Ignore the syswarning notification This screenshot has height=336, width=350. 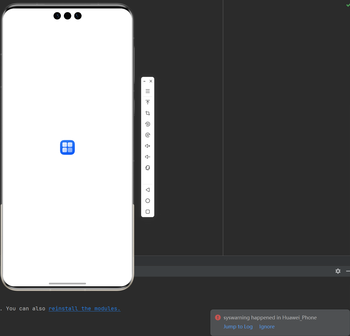(267, 326)
